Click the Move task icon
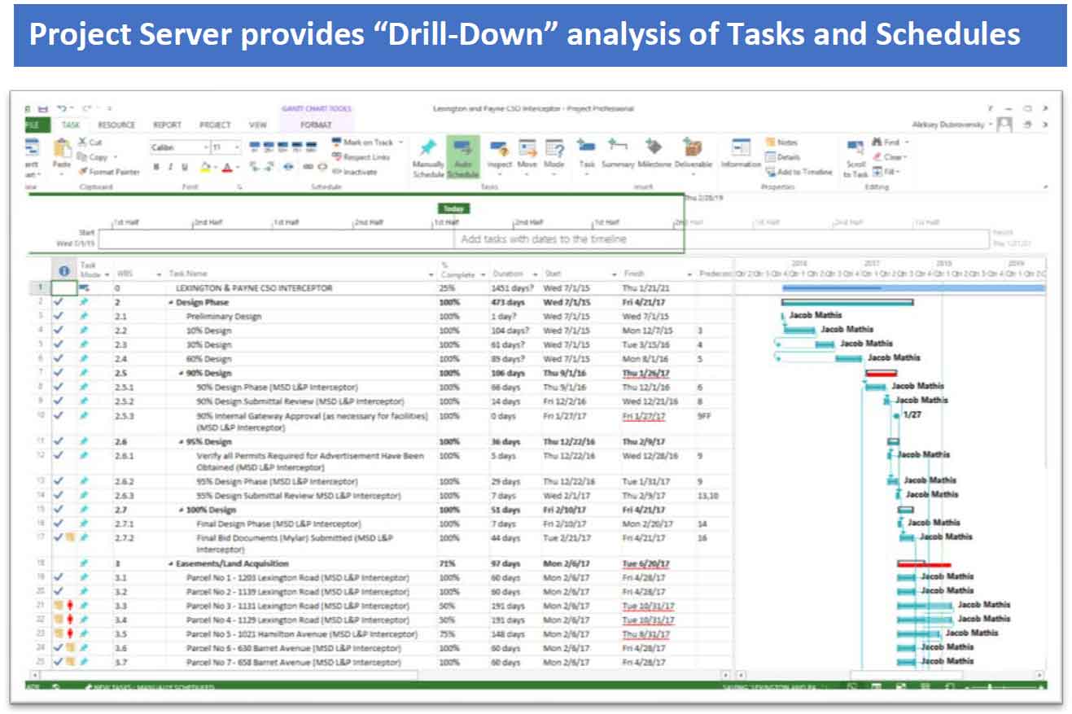This screenshot has width=1072, height=714. 527,149
